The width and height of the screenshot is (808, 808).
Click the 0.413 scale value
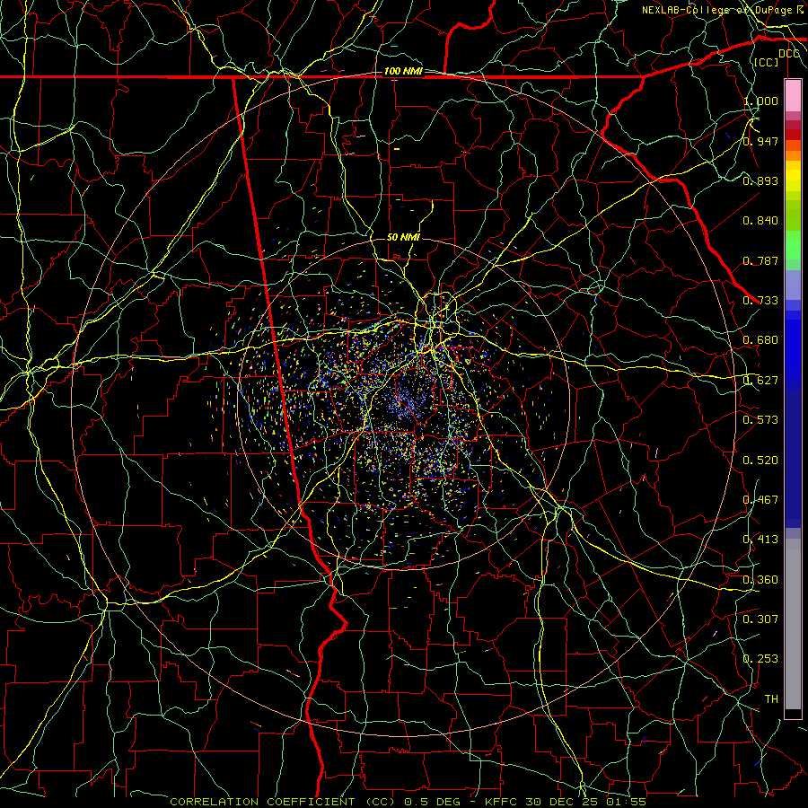760,540
